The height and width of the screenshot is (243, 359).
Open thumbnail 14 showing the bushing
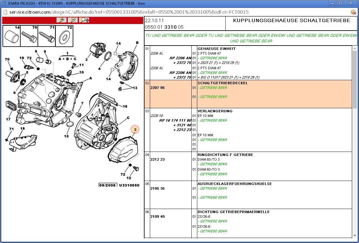(12, 36)
